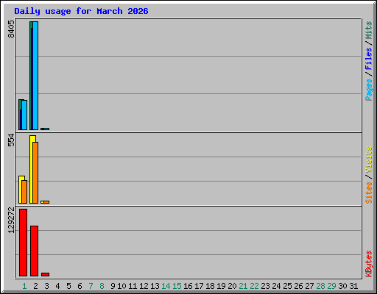Click the day 2 orange sites bar
Image resolution: width=377 pixels, height=294 pixels.
[x=35, y=173]
